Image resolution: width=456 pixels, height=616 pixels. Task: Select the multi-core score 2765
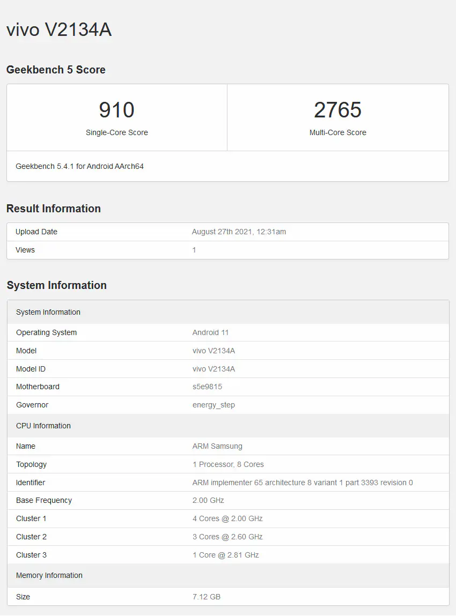337,109
